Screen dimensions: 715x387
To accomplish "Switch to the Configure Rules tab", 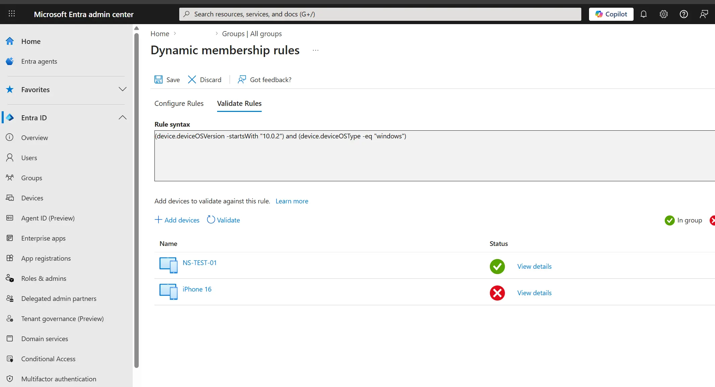I will coord(179,104).
